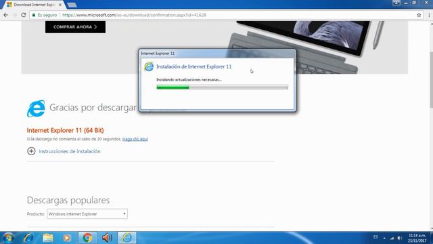433x244 pixels.
Task: Click the green secure padlock icon
Action: click(x=34, y=15)
